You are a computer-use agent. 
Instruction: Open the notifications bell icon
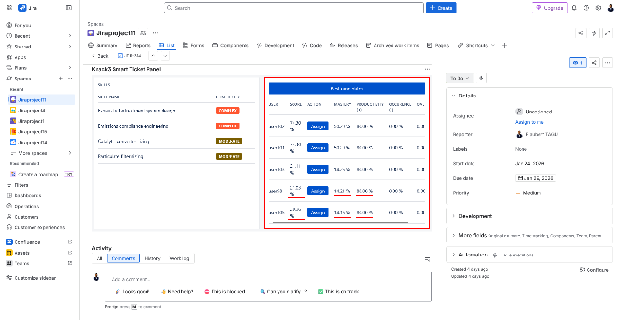click(x=574, y=7)
